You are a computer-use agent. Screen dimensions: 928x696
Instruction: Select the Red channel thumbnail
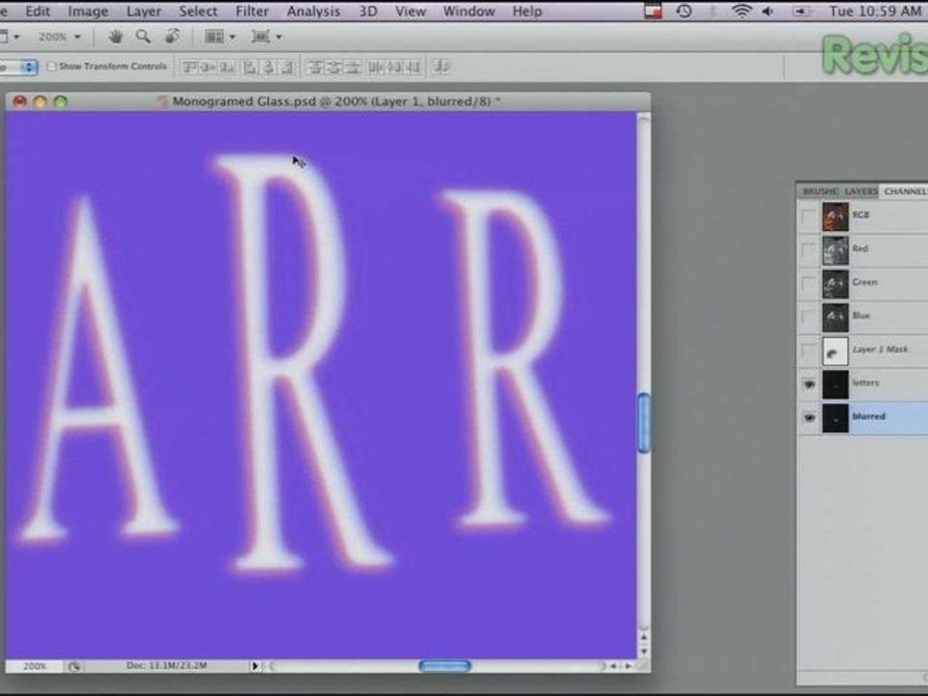pos(835,249)
